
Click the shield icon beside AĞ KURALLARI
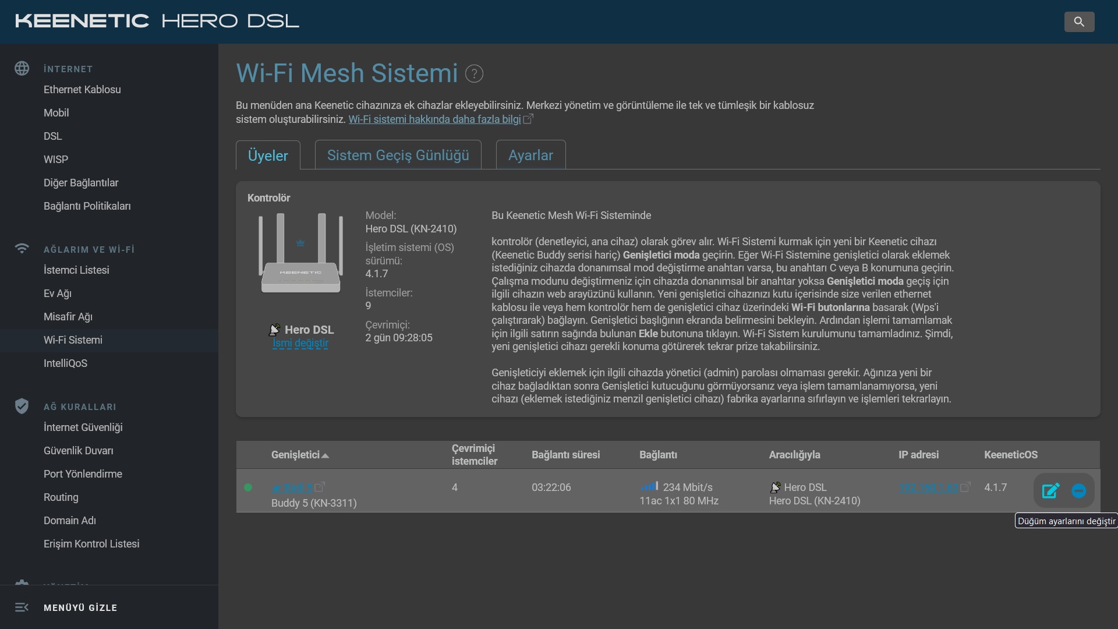22,406
